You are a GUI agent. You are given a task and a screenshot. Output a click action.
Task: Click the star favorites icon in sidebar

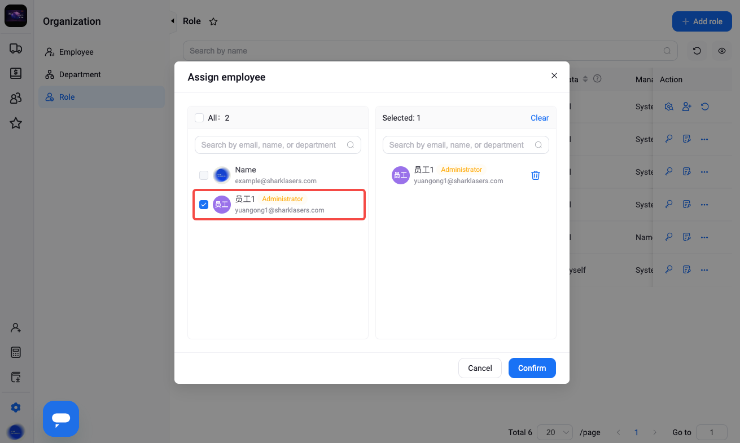(x=16, y=123)
